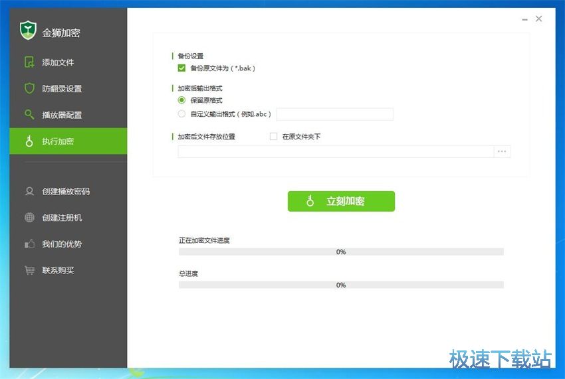Open the 添加文件 menu item

(68, 62)
